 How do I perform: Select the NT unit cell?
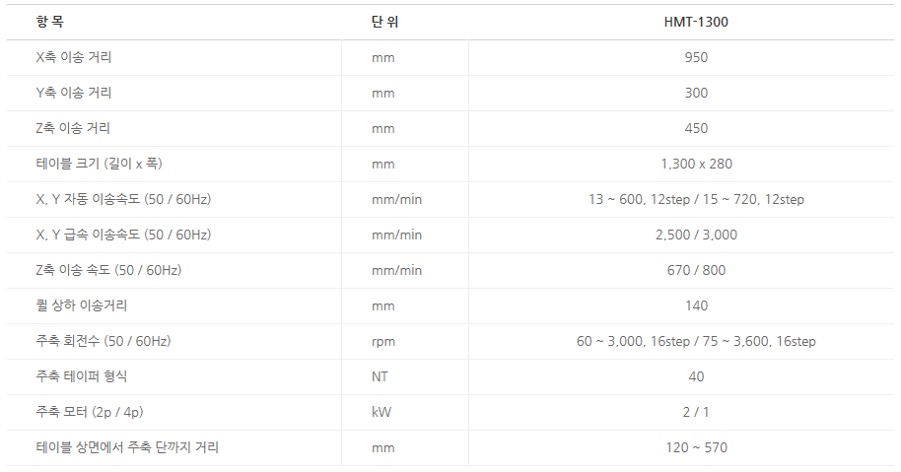point(381,376)
